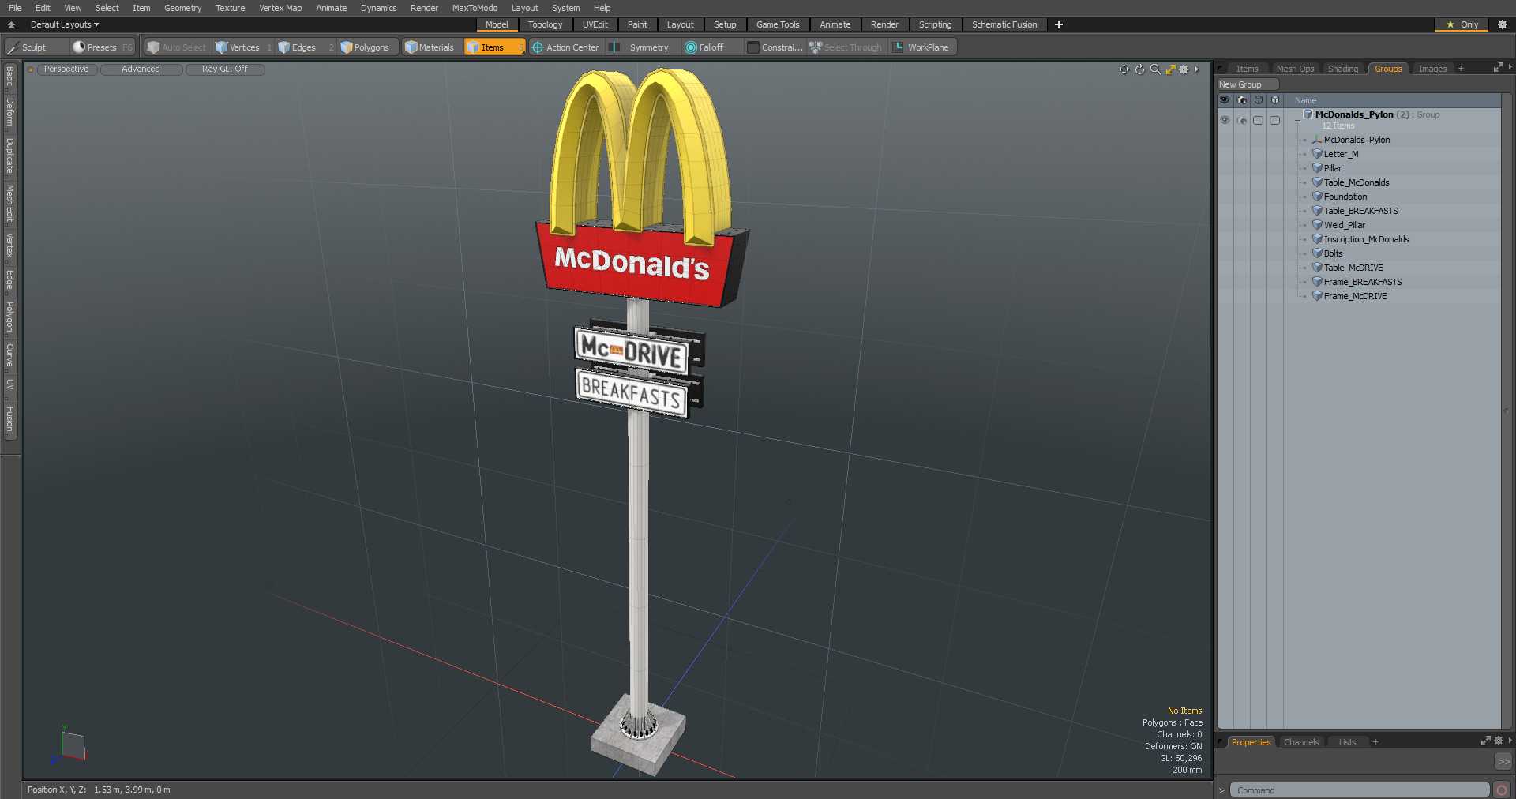Image resolution: width=1516 pixels, height=799 pixels.
Task: Click the Sculpt tool icon
Action: tap(13, 47)
